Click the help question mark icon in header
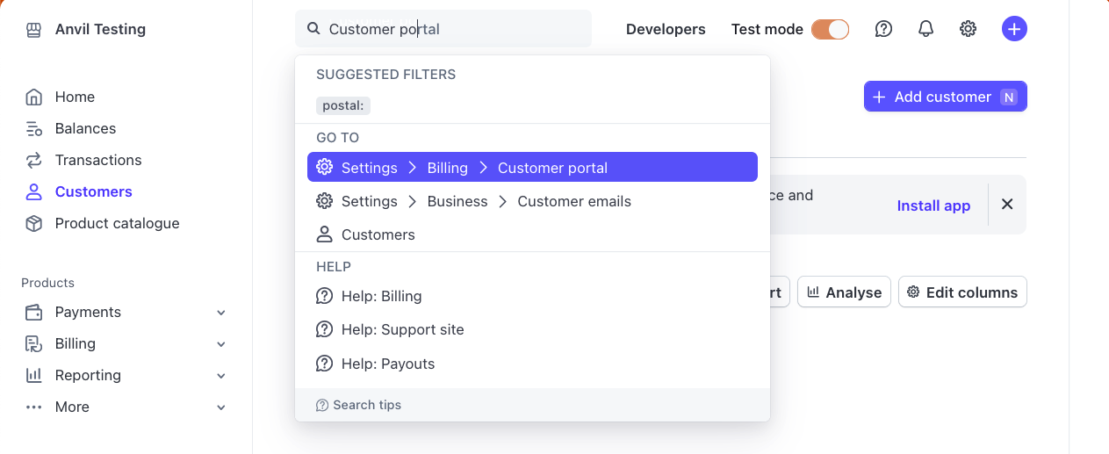1109x454 pixels. [x=883, y=29]
